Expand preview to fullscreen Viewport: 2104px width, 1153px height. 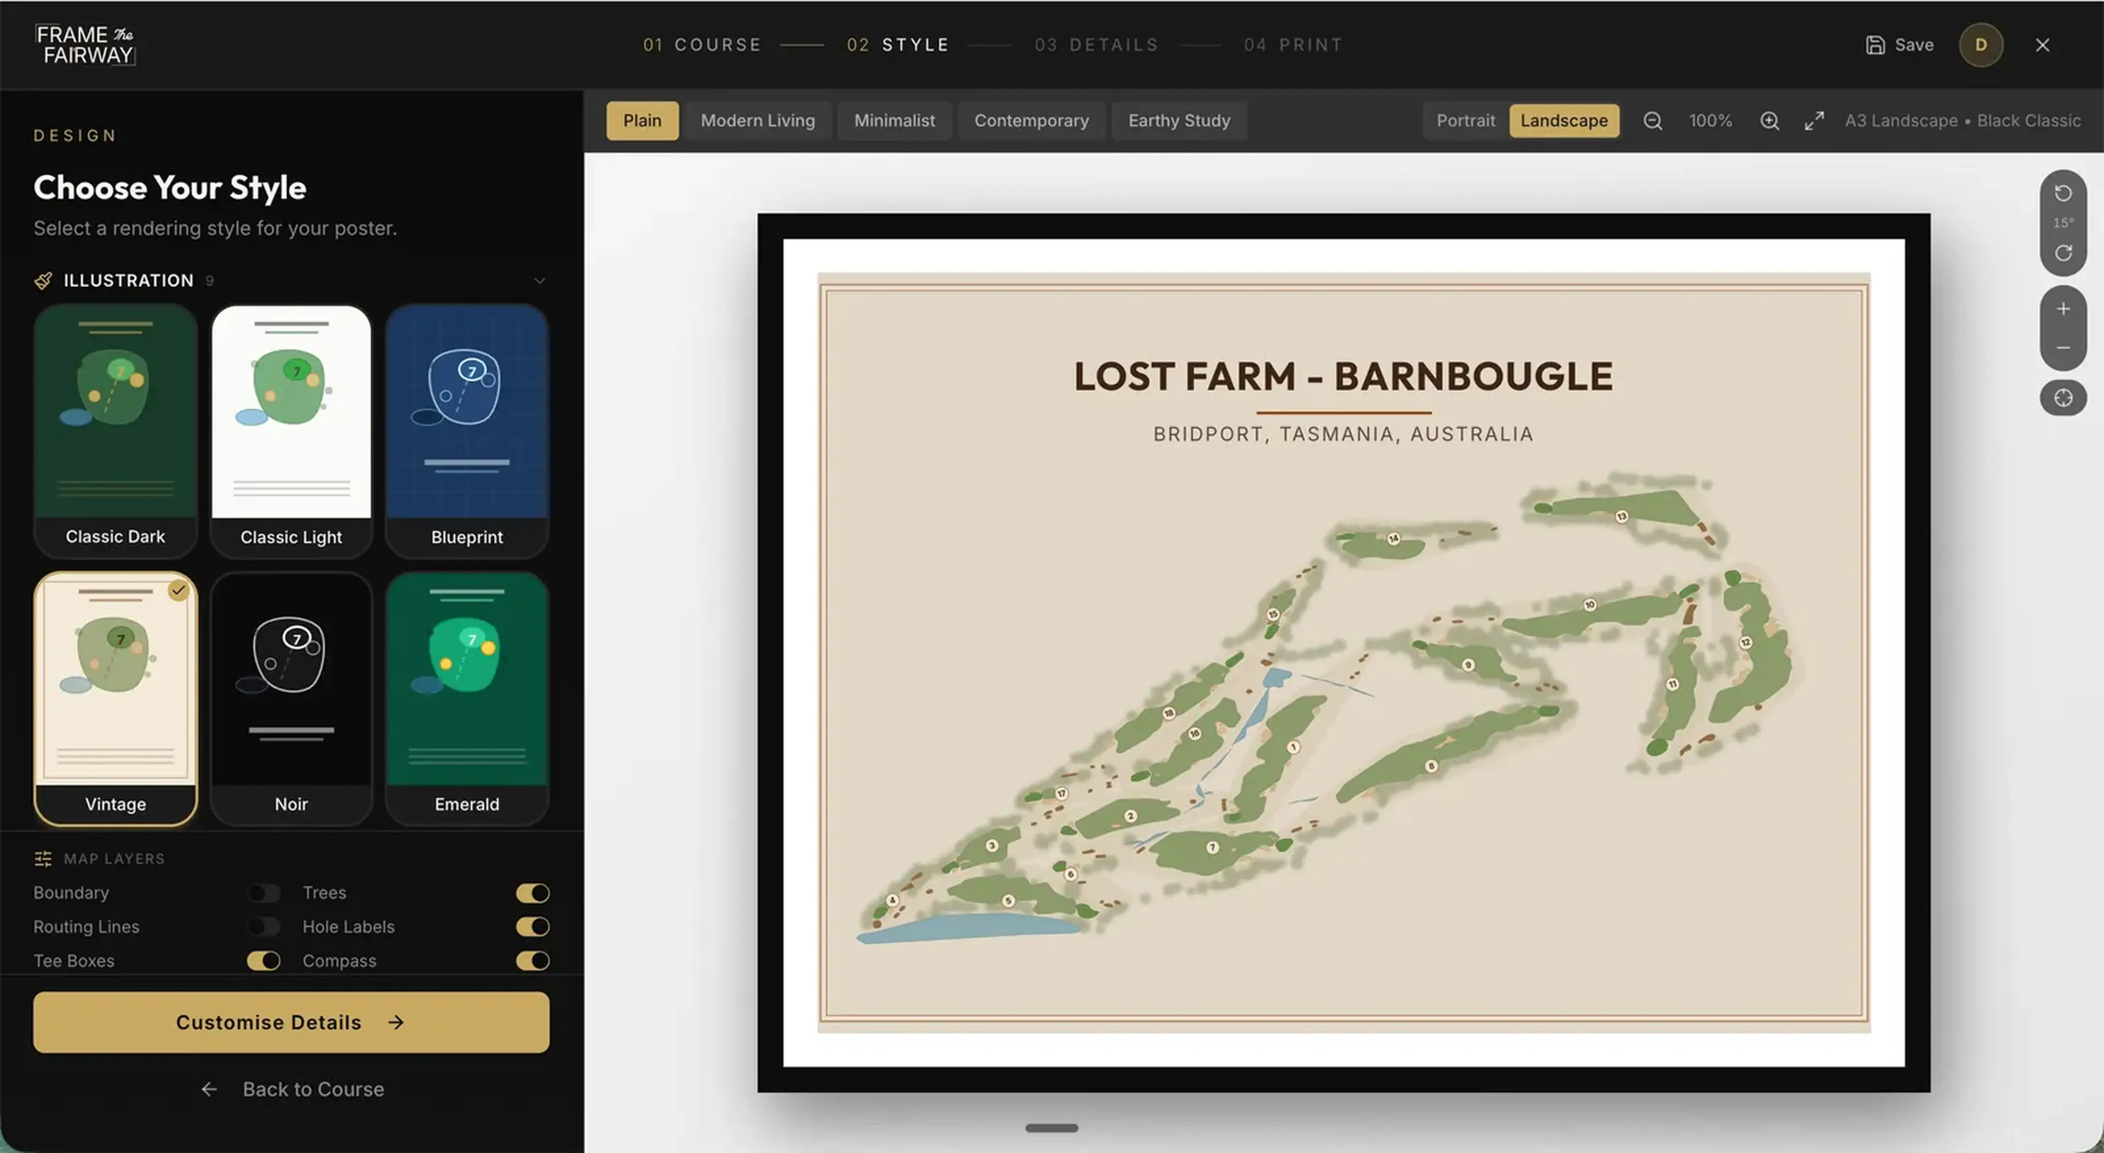[x=1814, y=121]
